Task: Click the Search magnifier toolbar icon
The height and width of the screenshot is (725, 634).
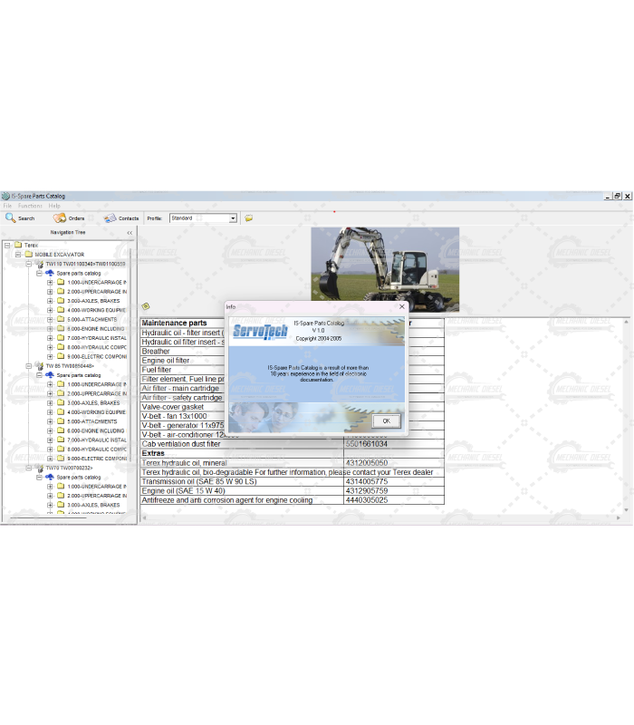Action: point(11,217)
